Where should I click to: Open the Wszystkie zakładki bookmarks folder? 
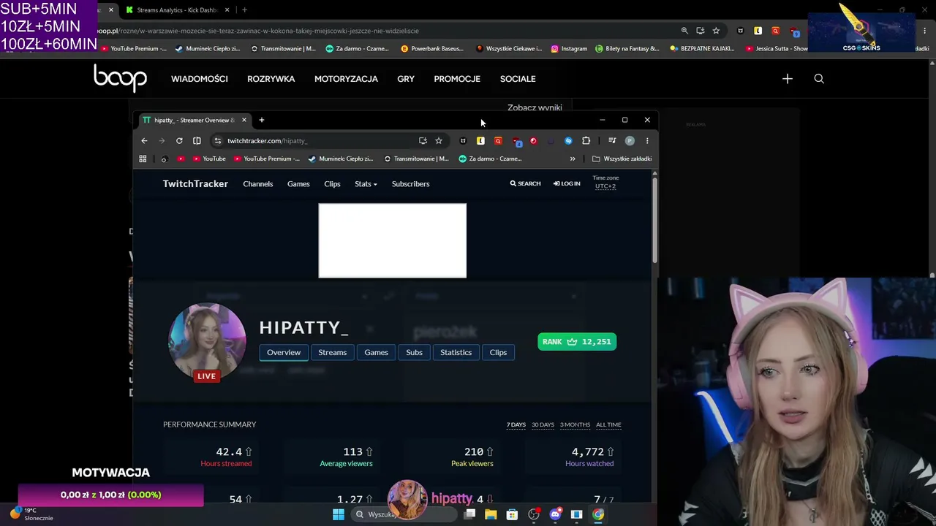pos(622,159)
